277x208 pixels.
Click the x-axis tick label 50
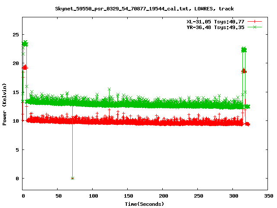click(x=58, y=196)
